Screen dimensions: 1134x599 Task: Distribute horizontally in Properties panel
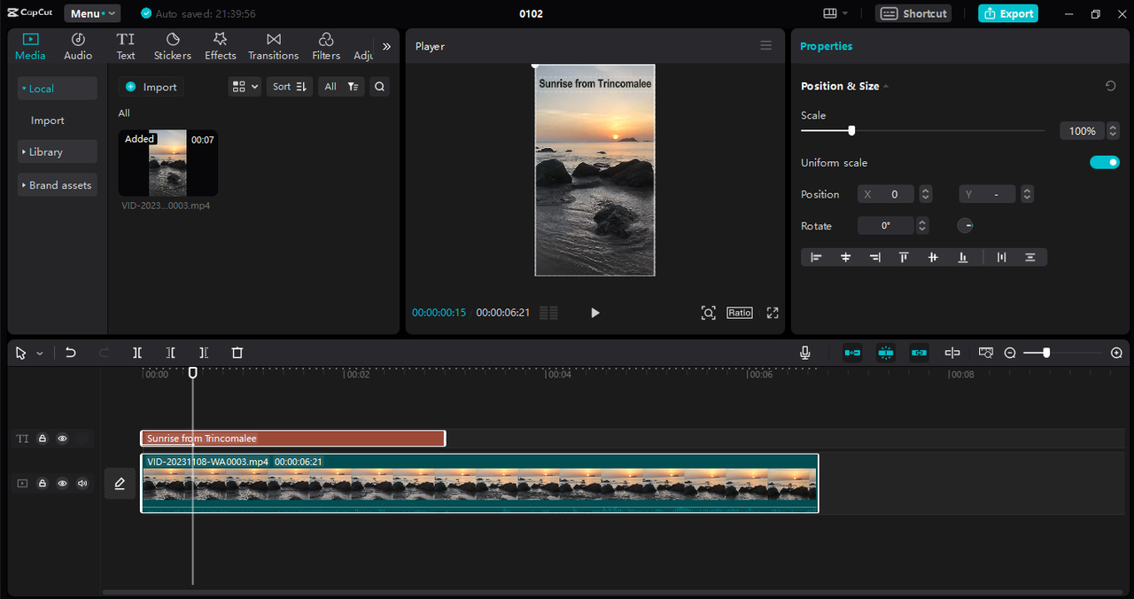(1002, 257)
